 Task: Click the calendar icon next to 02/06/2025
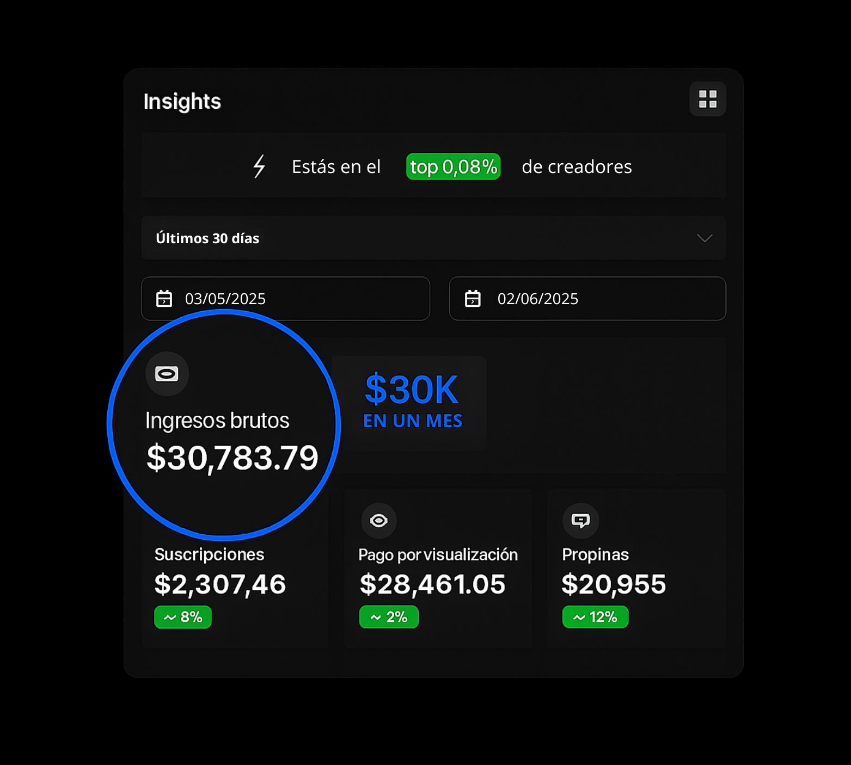click(472, 299)
